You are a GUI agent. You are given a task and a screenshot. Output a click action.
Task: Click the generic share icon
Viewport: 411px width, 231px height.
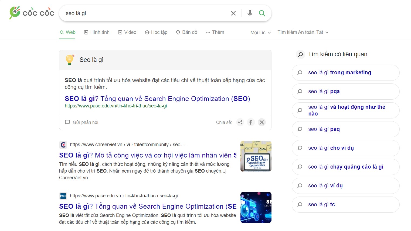tap(240, 122)
